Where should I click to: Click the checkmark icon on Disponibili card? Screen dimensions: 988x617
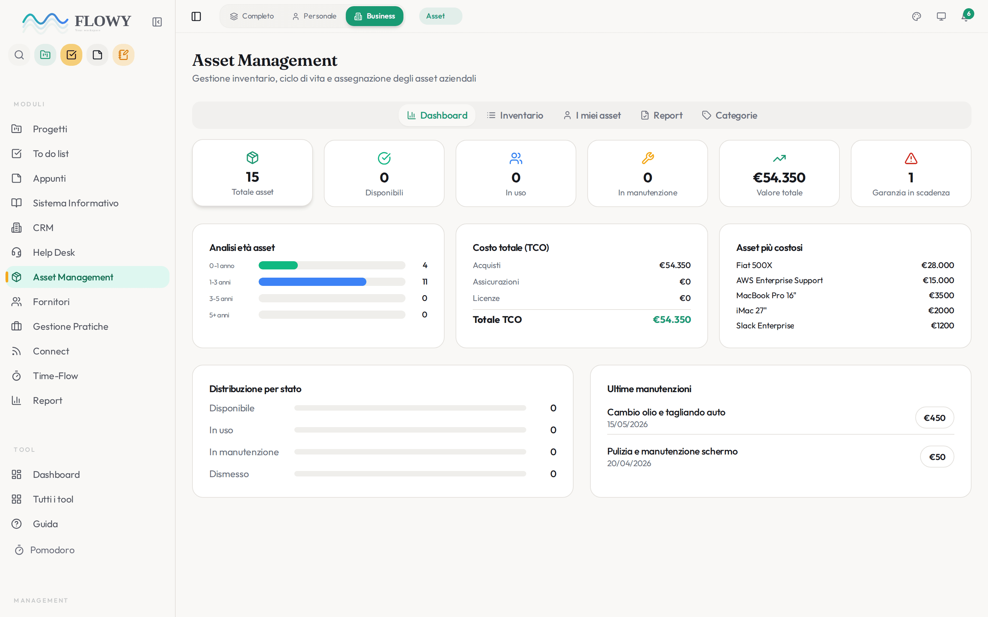pos(384,158)
